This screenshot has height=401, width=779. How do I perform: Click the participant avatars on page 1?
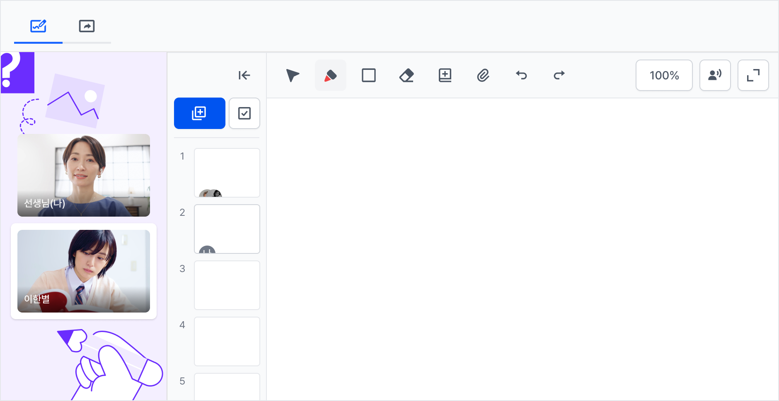(210, 193)
